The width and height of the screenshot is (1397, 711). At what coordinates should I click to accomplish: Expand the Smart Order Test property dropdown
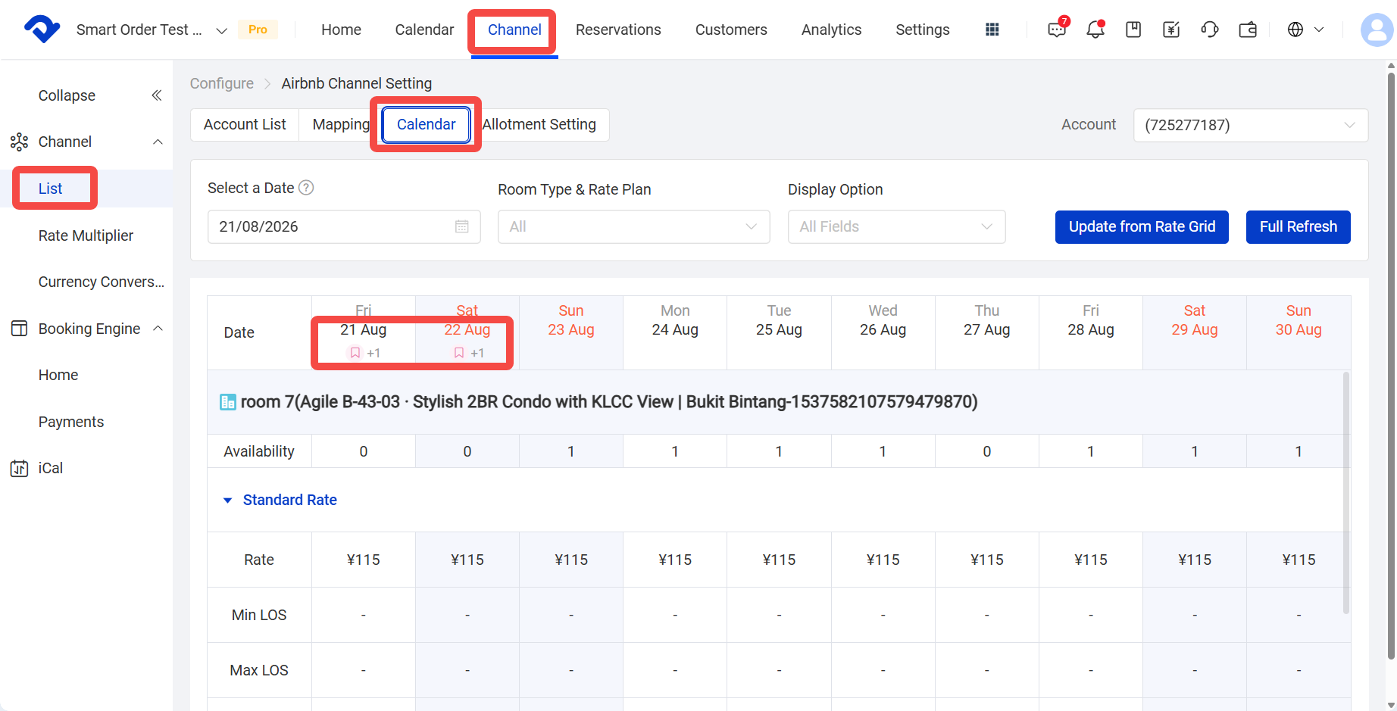click(x=222, y=30)
